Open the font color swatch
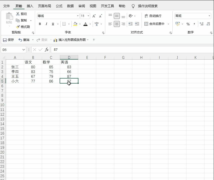The image size is (214, 180). click(x=85, y=24)
